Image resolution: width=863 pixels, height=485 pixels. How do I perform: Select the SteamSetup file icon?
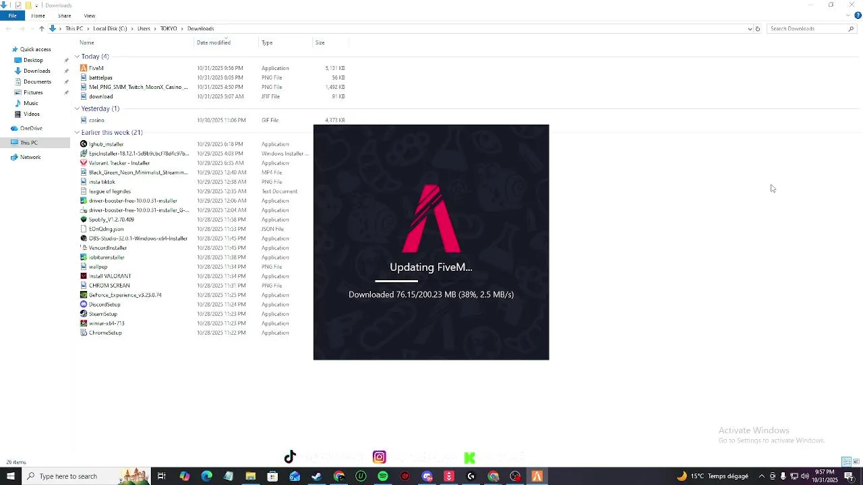click(x=84, y=314)
